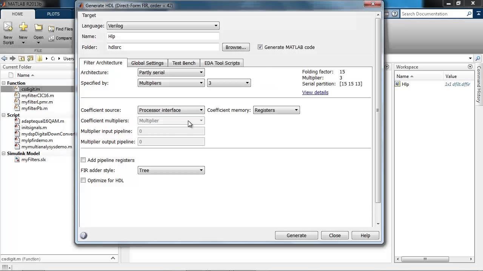Screen dimensions: 483x271
Task: Expand the csdigit.m details panel chevron
Action: [x=113, y=258]
